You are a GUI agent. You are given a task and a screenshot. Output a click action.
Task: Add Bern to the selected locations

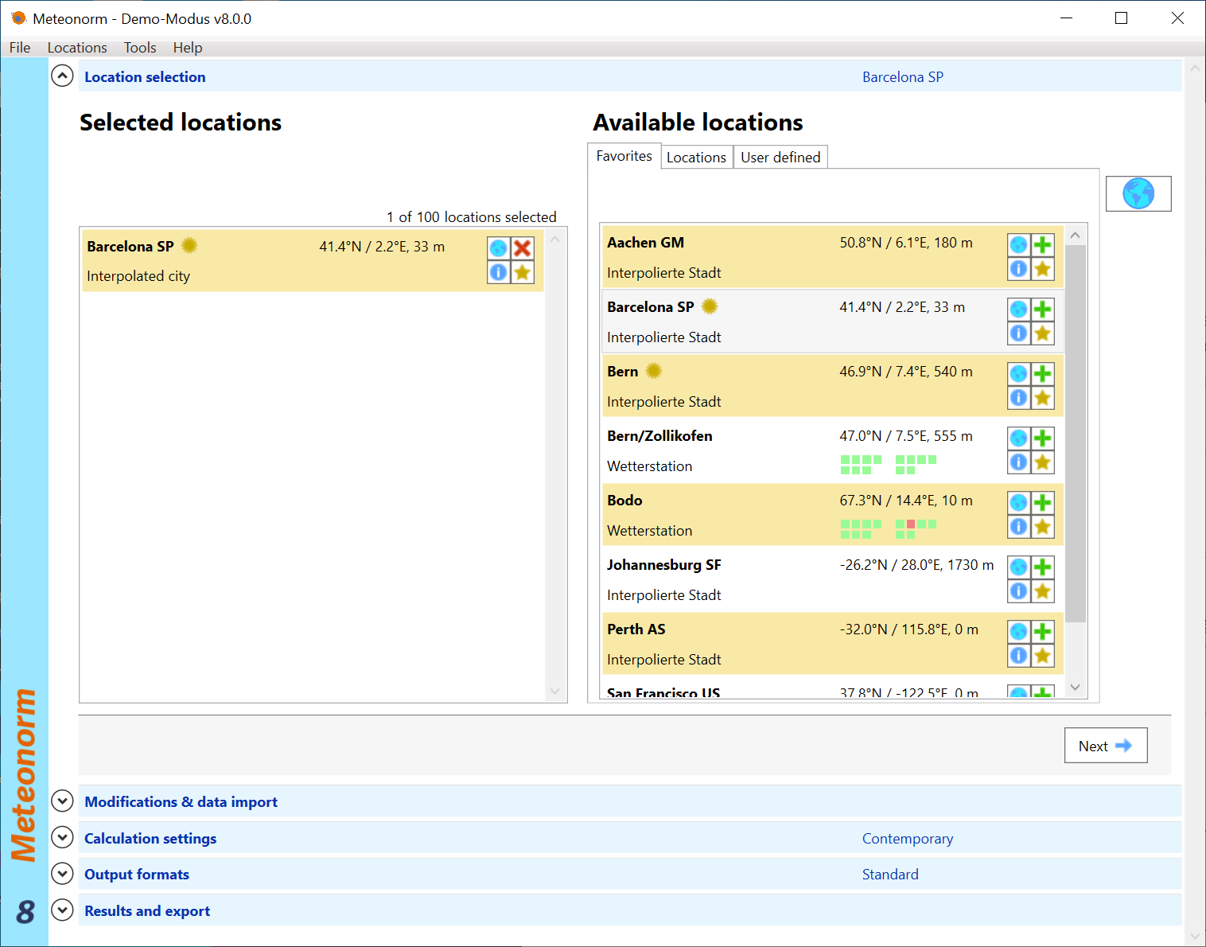point(1042,374)
